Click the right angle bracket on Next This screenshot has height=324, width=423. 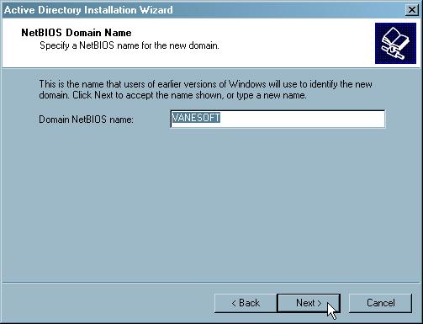[319, 303]
